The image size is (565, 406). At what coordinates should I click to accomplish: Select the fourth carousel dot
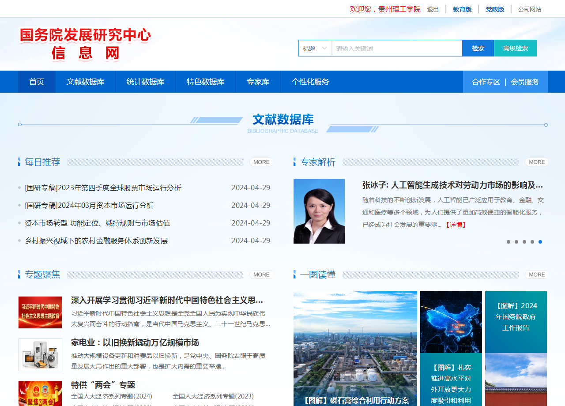(x=532, y=242)
